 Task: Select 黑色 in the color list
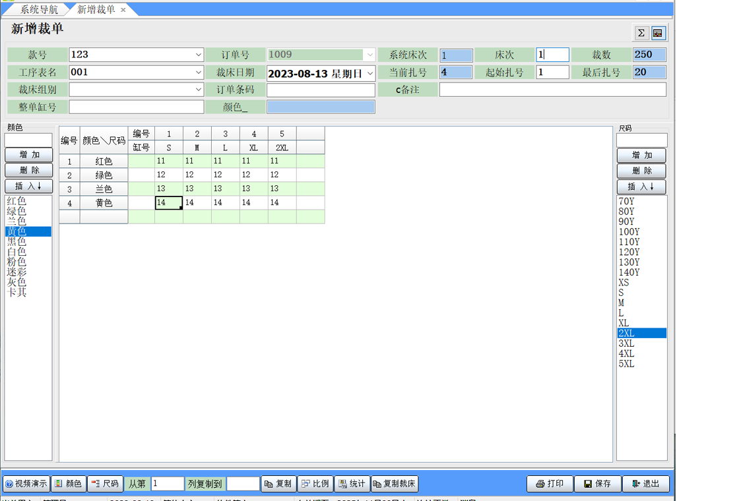pyautogui.click(x=17, y=242)
